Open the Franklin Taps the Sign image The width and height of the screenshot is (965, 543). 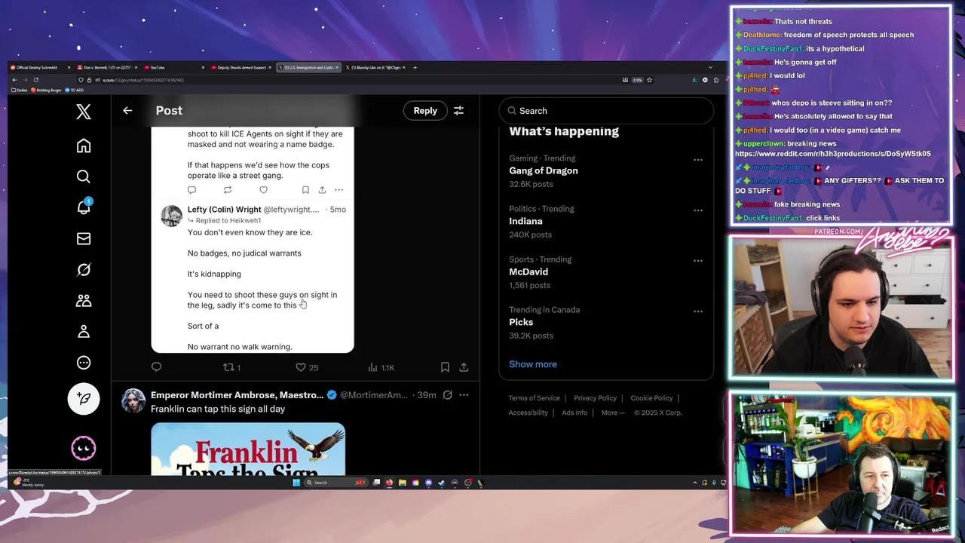[248, 449]
